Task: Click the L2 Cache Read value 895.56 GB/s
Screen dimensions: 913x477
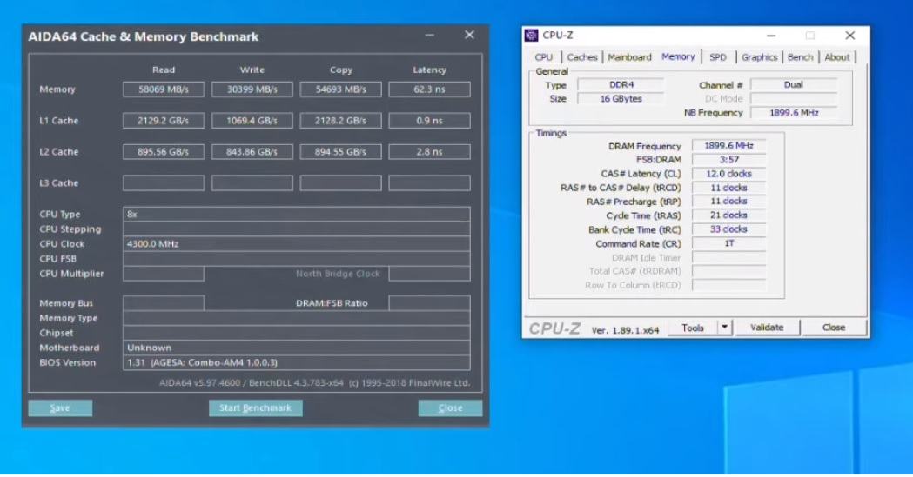Action: [164, 152]
